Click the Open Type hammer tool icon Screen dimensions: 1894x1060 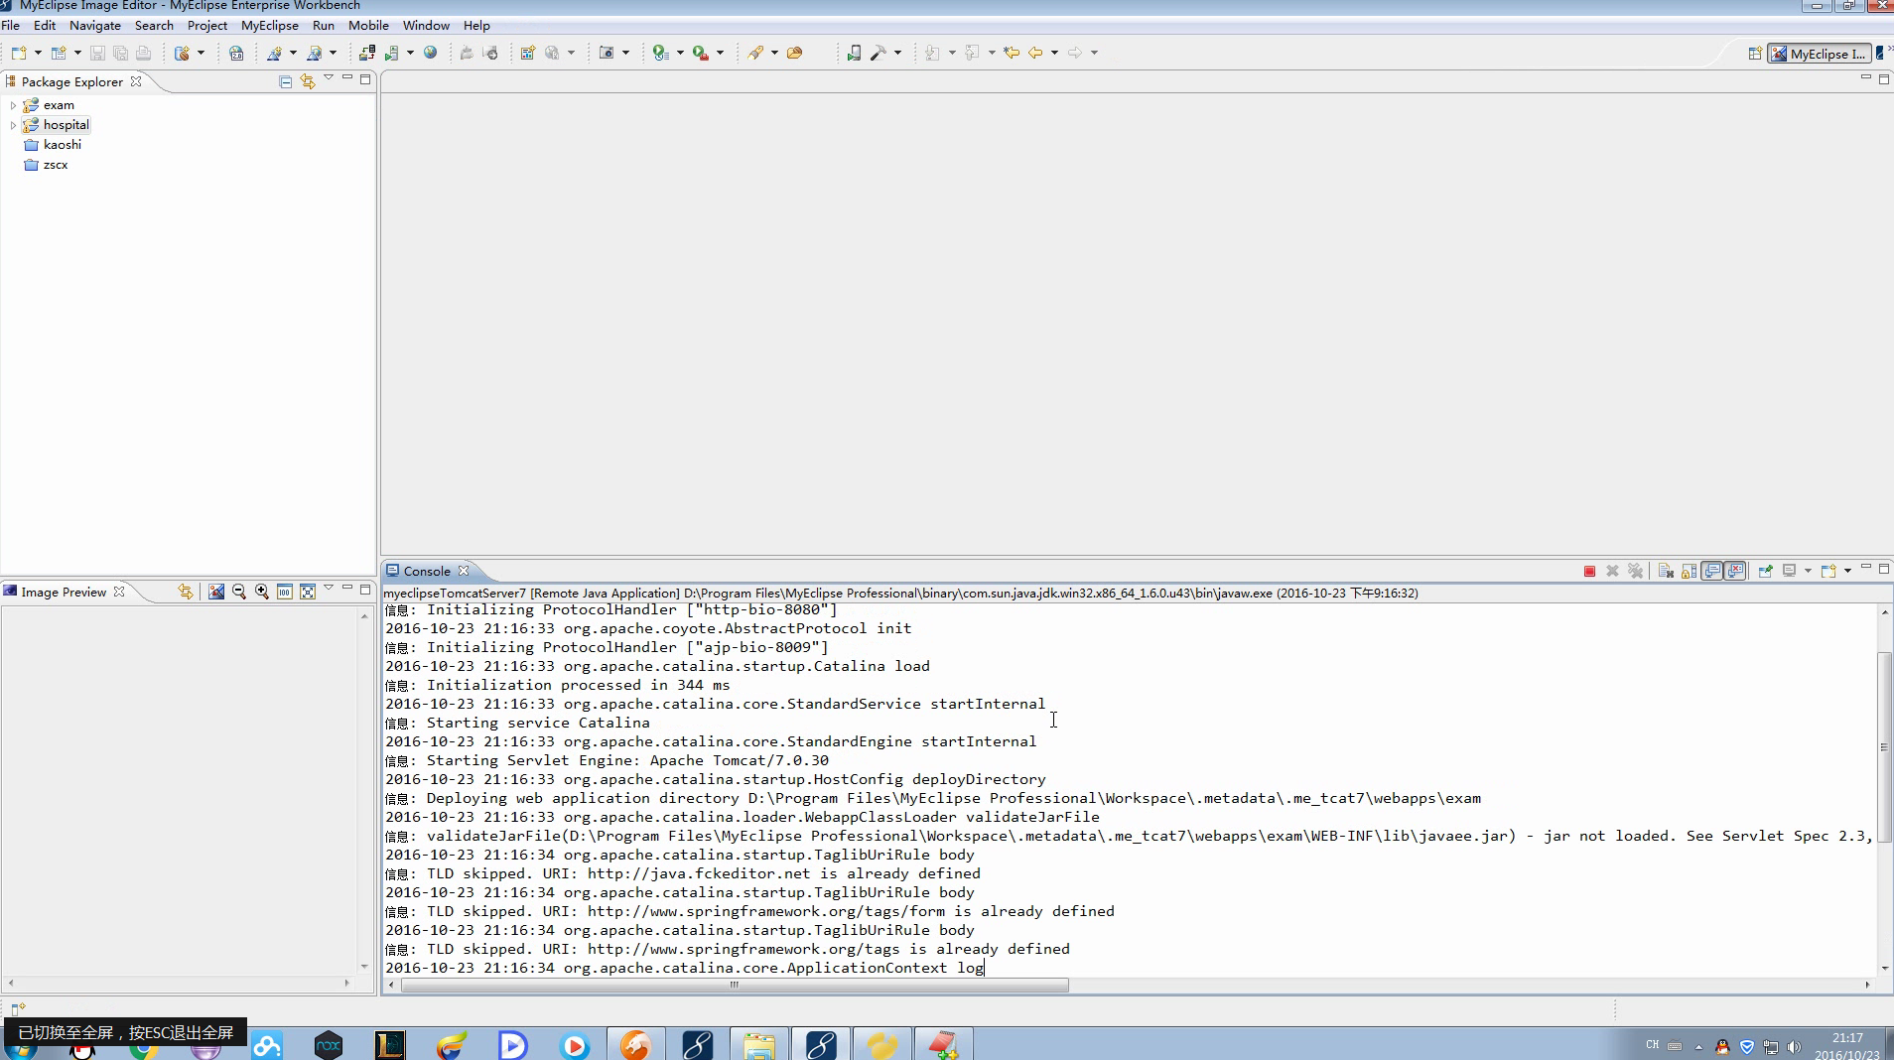tap(879, 53)
